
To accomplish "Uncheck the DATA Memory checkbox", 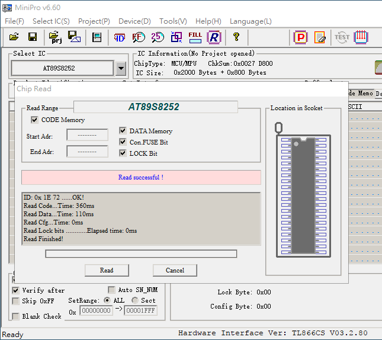I will pyautogui.click(x=123, y=131).
